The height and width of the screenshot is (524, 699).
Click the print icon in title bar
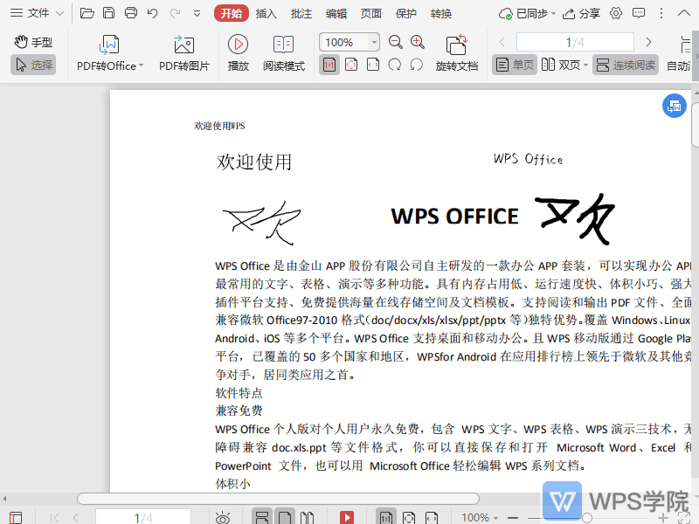(x=131, y=13)
